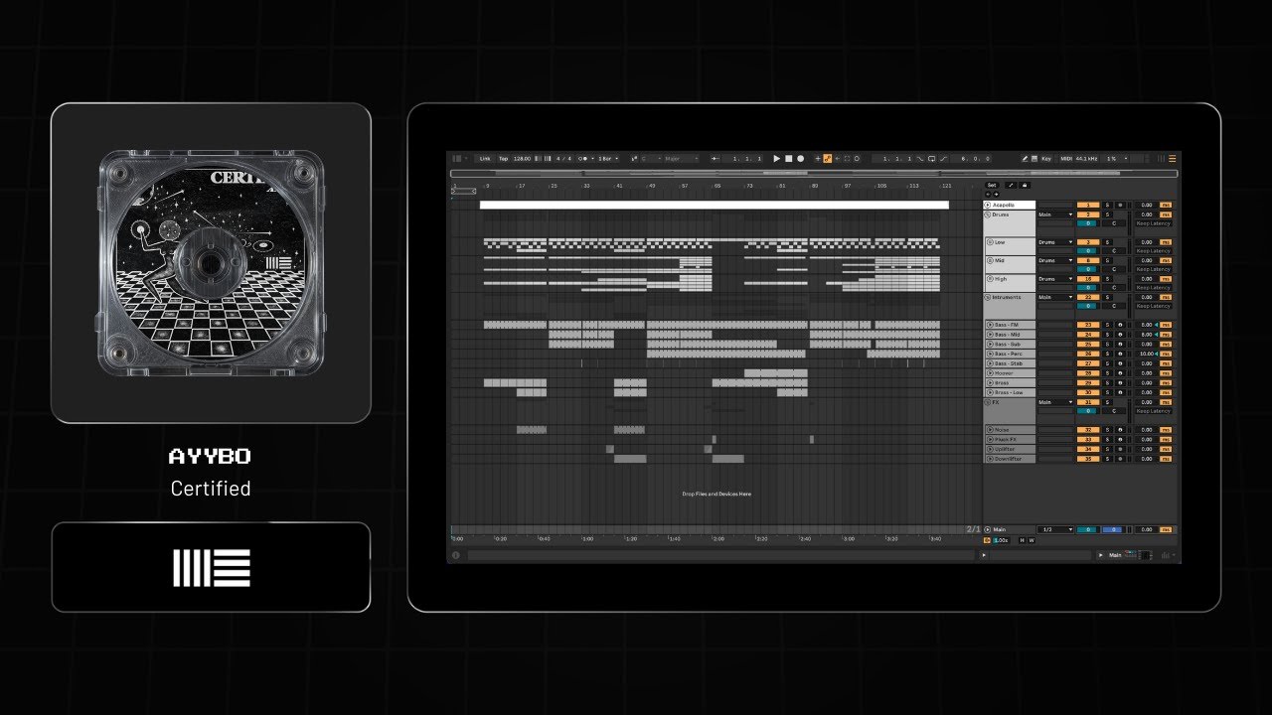
Task: Toggle the orange Automation Arm button
Action: click(x=827, y=159)
